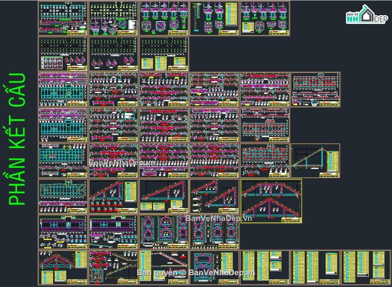Open the first seventh-row sheet with oval tank sections
This screenshot has height=287, width=392.
[x=164, y=232]
